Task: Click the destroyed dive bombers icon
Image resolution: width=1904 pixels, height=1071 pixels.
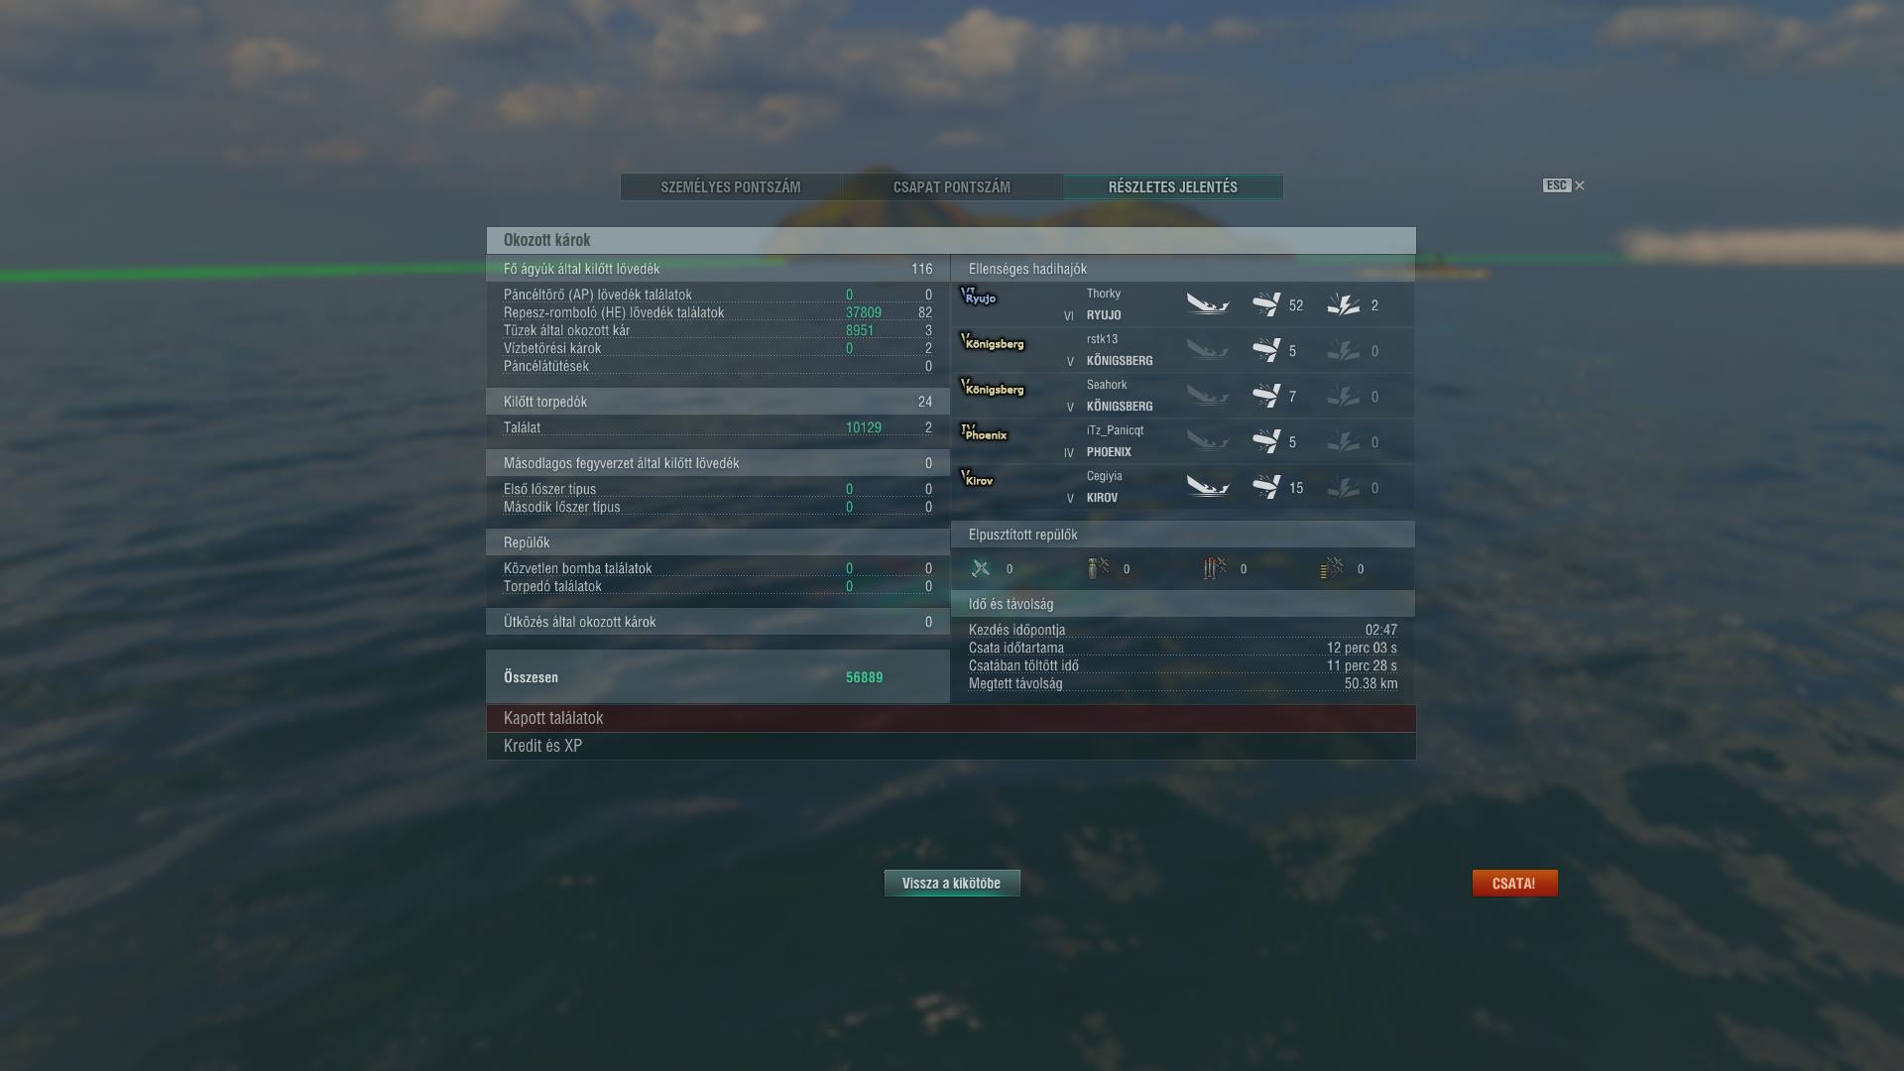Action: point(1098,568)
